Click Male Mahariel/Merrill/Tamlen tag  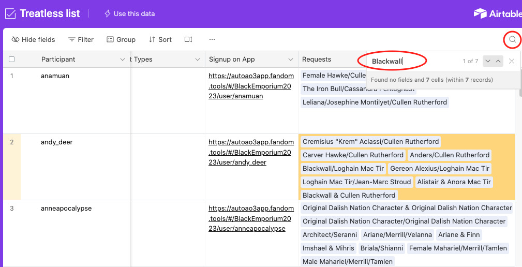[x=348, y=262]
